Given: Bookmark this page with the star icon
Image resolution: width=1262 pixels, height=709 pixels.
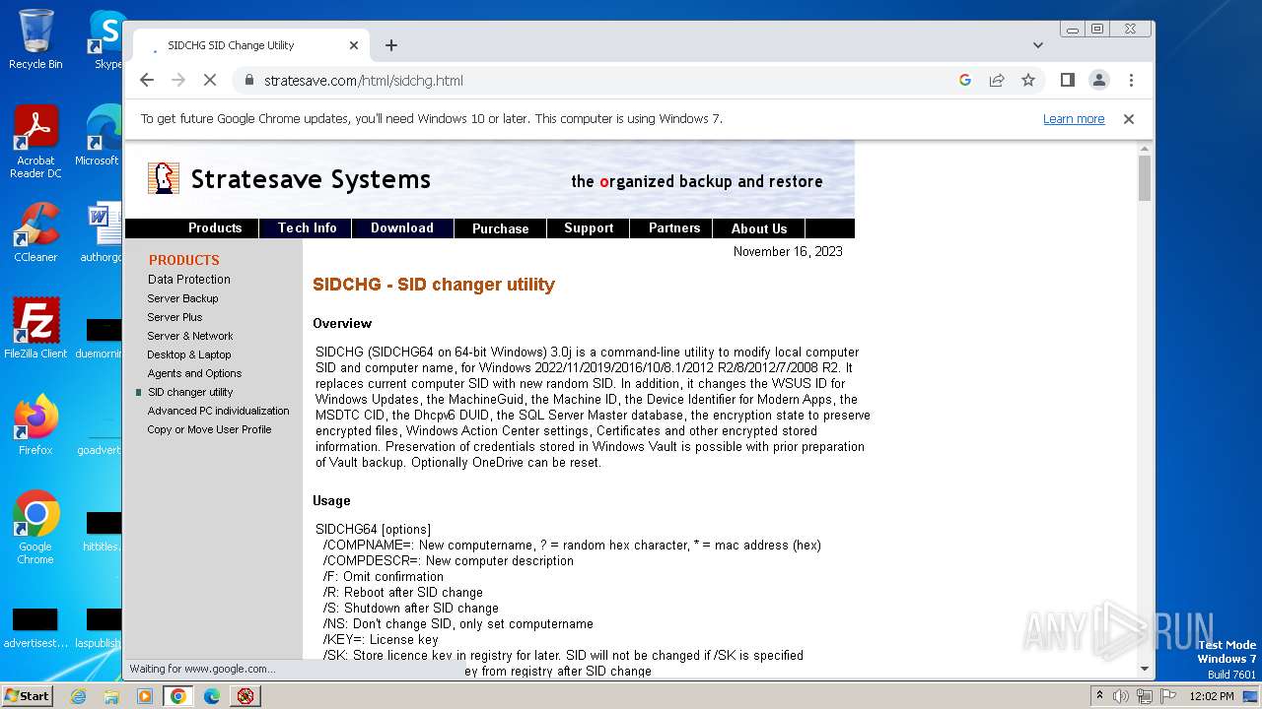Looking at the screenshot, I should click(x=1028, y=80).
